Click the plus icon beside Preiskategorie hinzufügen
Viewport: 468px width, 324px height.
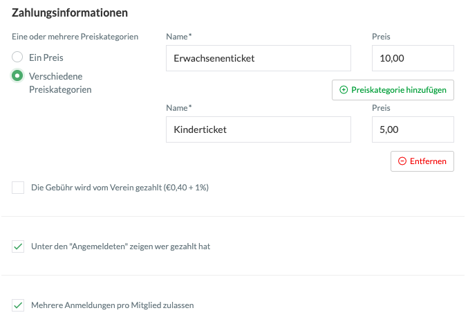pos(344,90)
